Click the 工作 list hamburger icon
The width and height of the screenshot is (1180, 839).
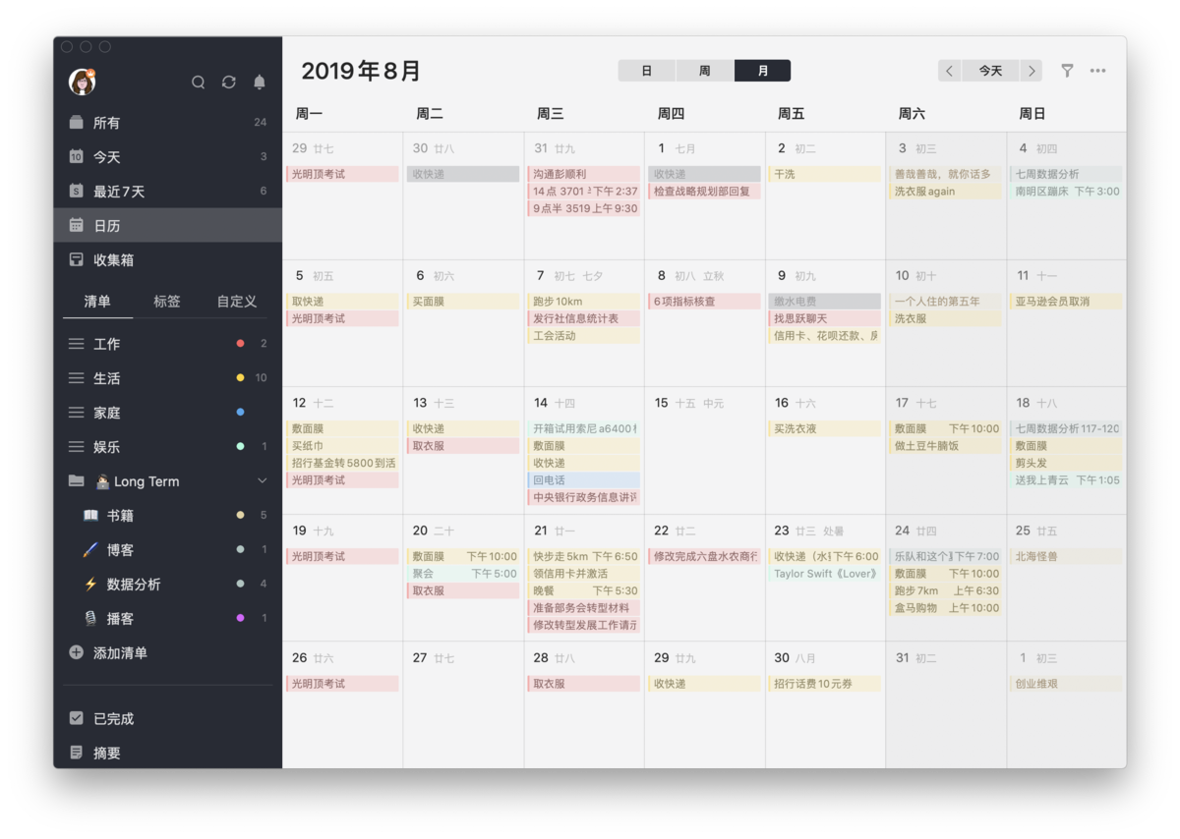coord(76,344)
